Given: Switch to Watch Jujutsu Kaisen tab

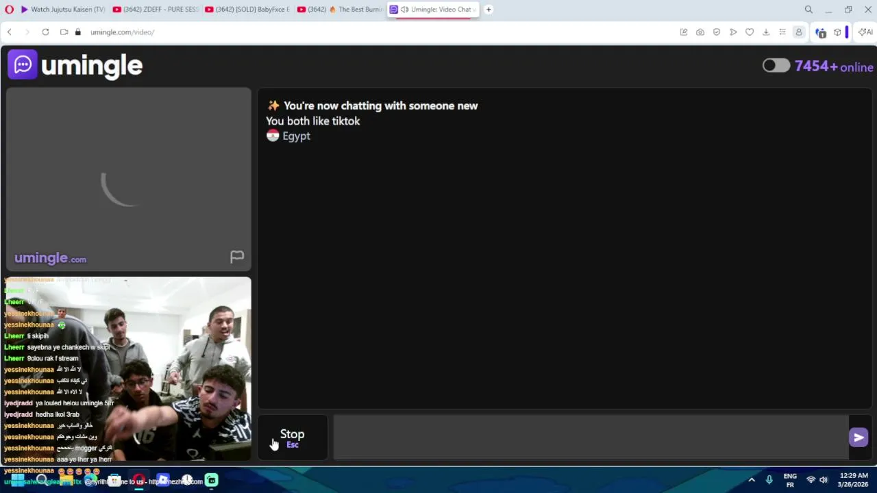Looking at the screenshot, I should tap(62, 10).
